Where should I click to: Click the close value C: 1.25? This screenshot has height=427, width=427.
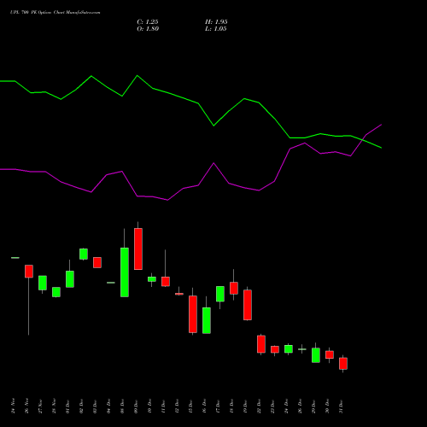click(148, 22)
